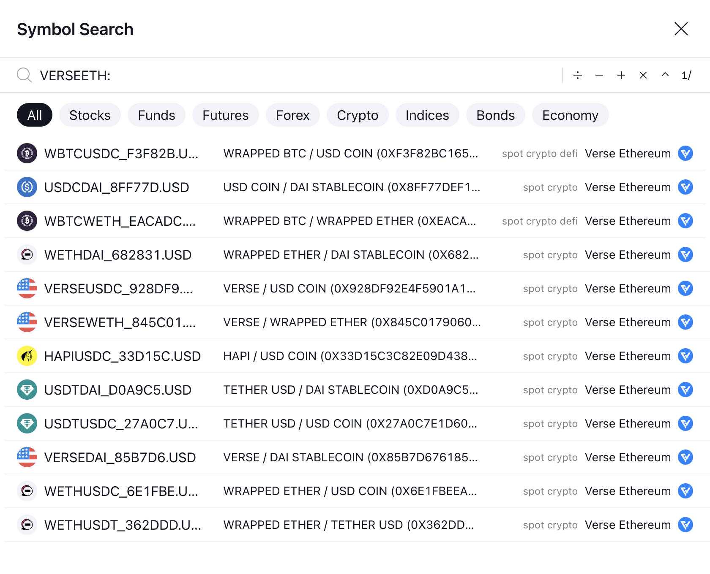Click the multiplication symbol in the search toolbar

click(x=643, y=75)
